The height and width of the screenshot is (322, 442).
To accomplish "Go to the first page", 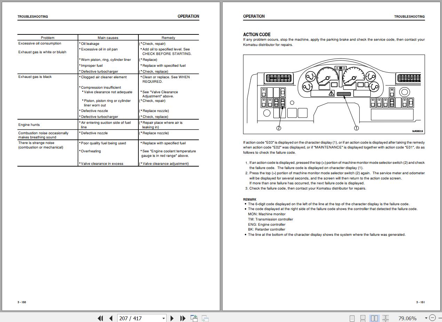I will pos(101,318).
